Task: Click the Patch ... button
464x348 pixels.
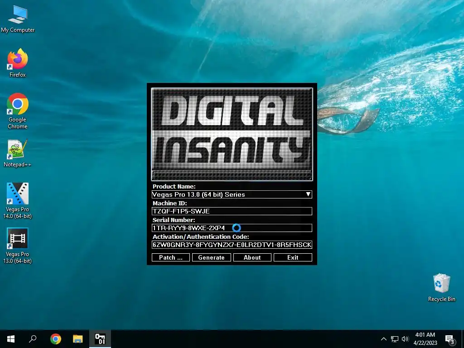Action: pyautogui.click(x=171, y=257)
